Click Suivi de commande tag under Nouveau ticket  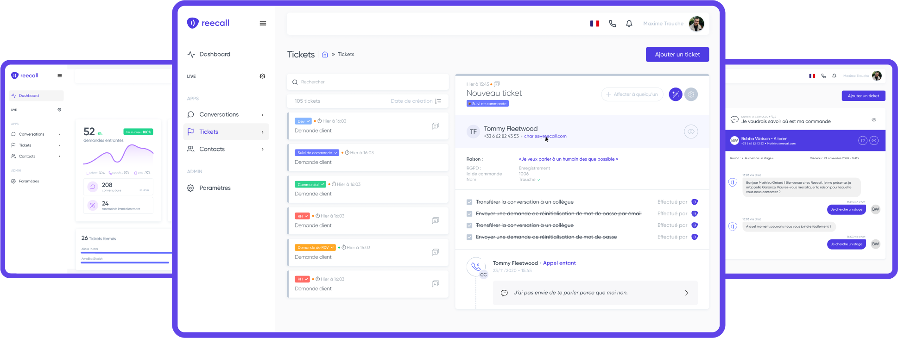[x=487, y=104]
